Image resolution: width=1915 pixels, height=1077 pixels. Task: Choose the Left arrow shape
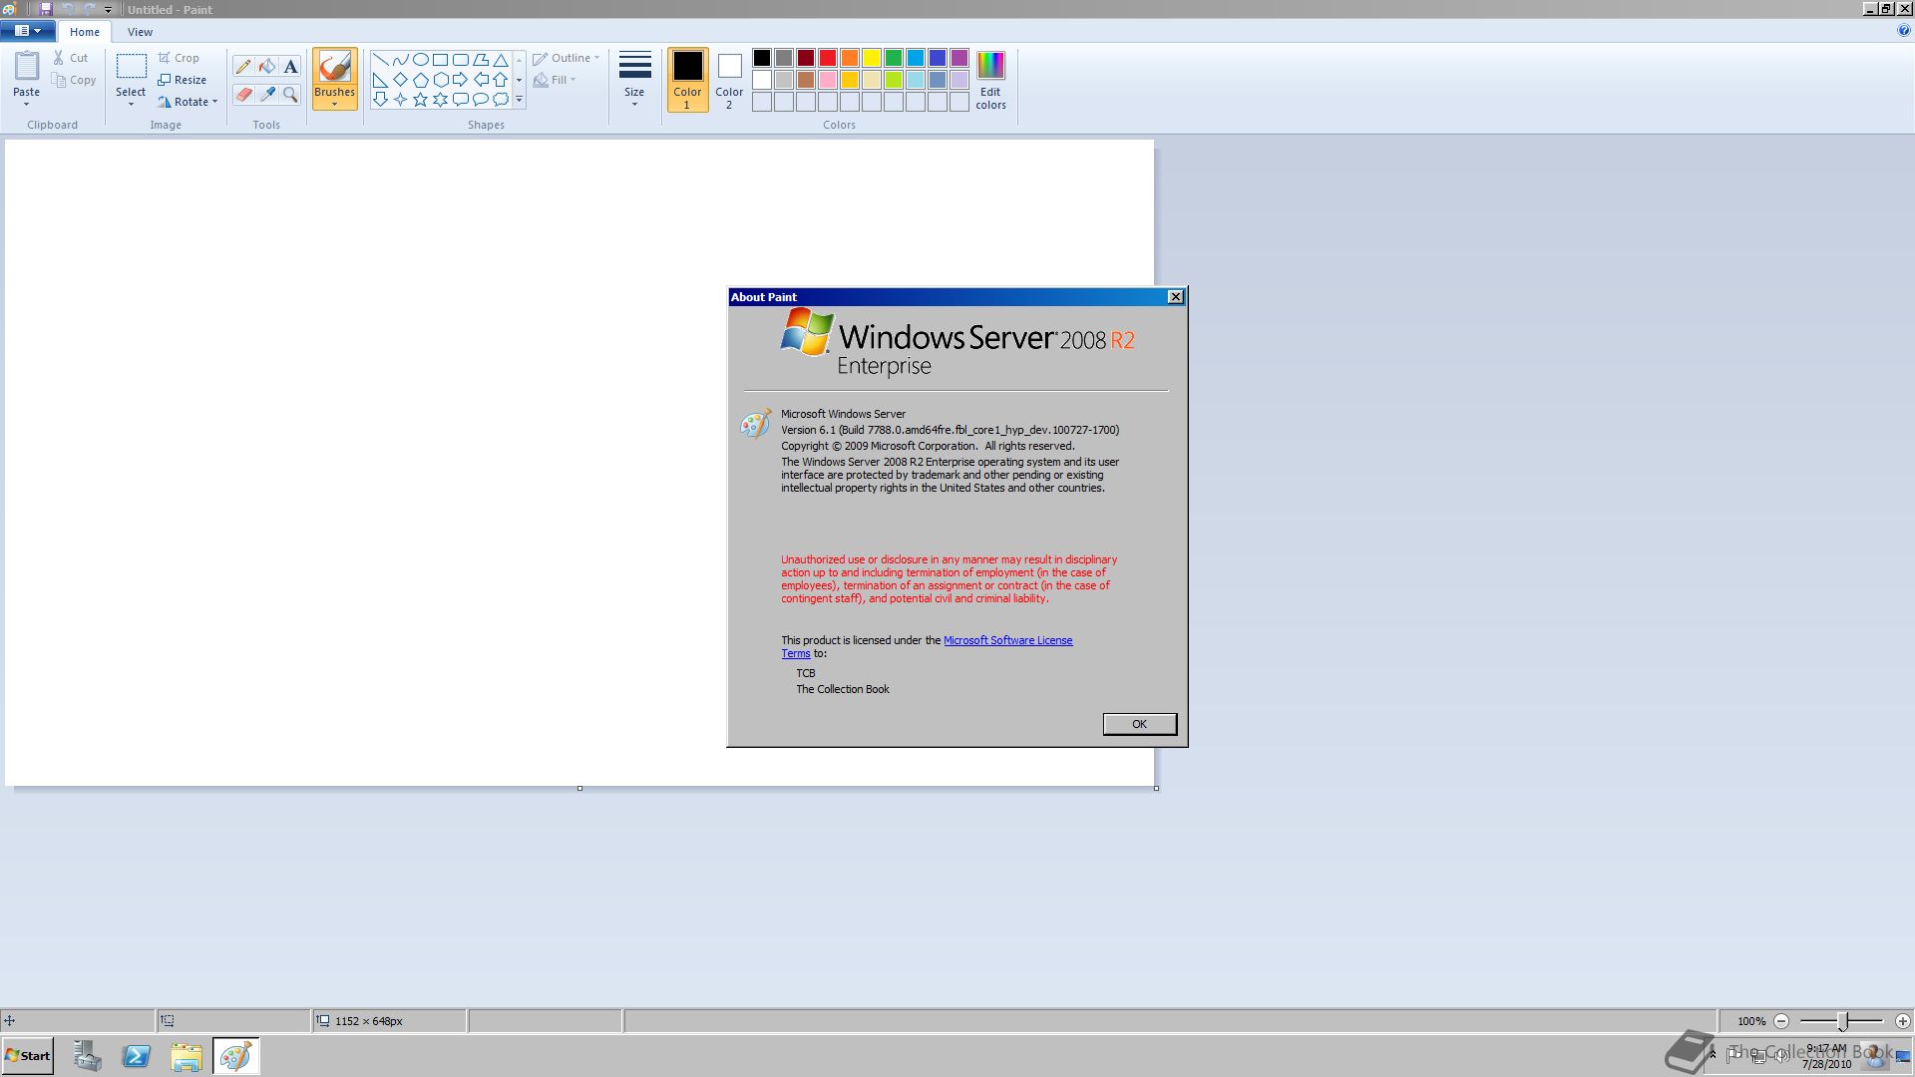[x=481, y=80]
